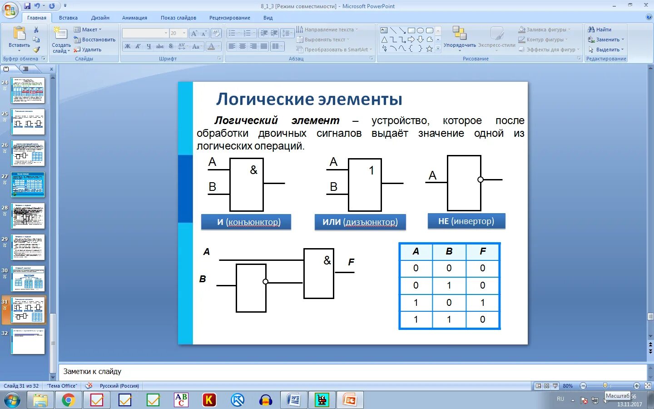Zoom out with the minus button
Screen dimensions: 654x409
(583, 386)
